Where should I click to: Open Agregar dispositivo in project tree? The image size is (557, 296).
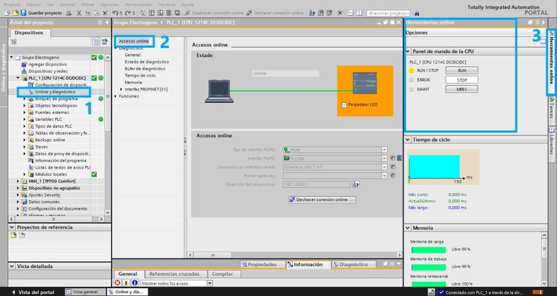point(47,64)
